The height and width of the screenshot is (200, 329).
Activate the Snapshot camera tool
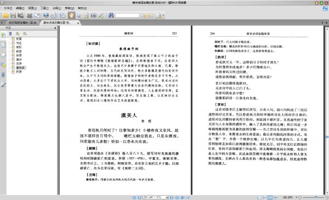[x=94, y=15]
